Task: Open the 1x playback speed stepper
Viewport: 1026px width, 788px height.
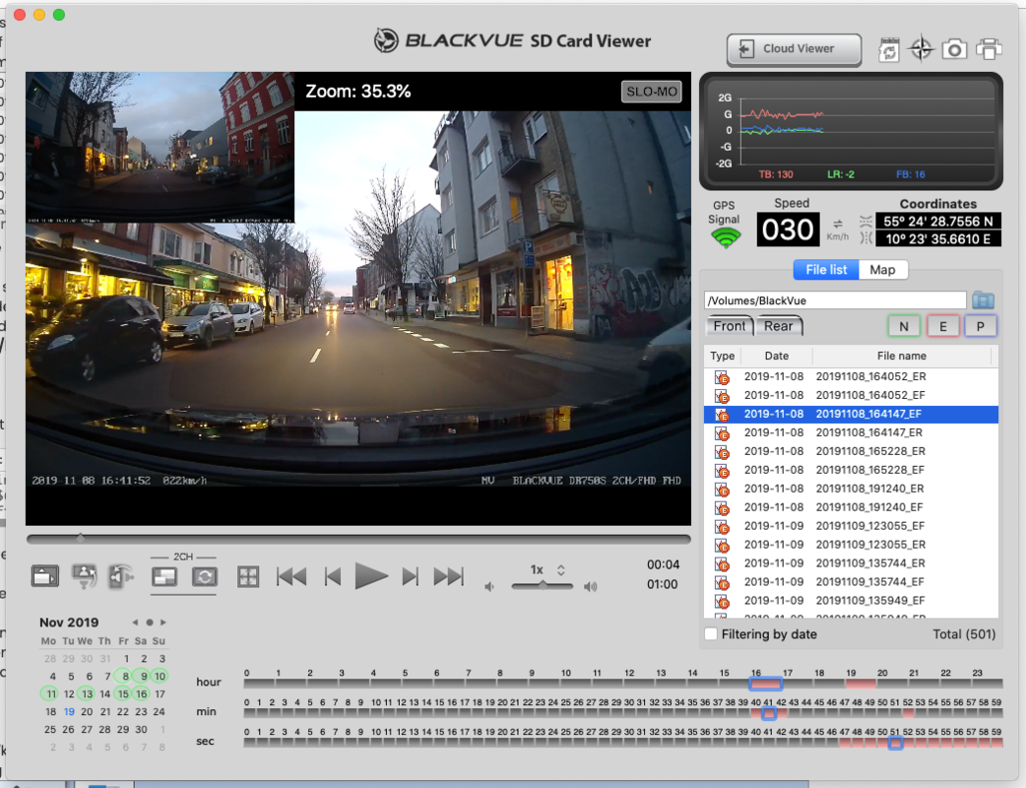Action: pyautogui.click(x=560, y=570)
